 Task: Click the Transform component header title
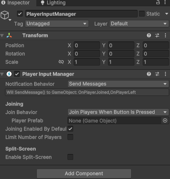35,35
